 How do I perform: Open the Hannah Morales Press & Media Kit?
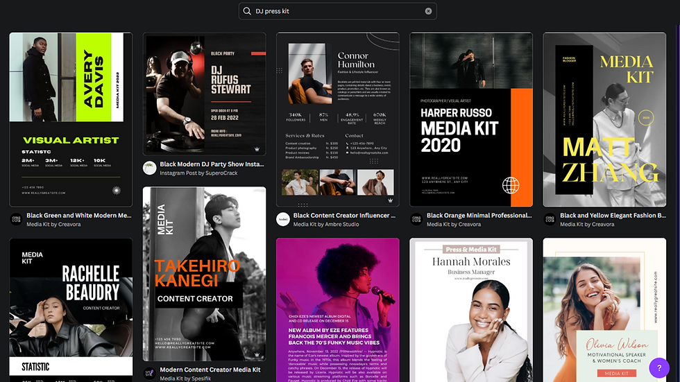[x=471, y=310]
